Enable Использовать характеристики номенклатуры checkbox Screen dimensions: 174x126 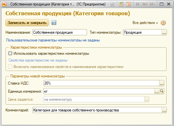(10, 53)
